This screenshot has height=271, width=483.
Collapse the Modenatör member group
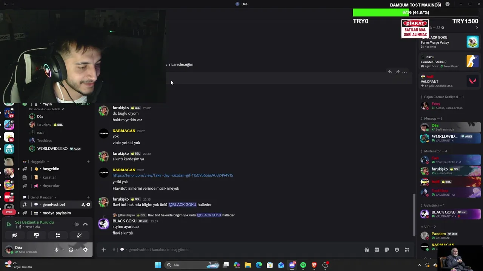pos(434,151)
